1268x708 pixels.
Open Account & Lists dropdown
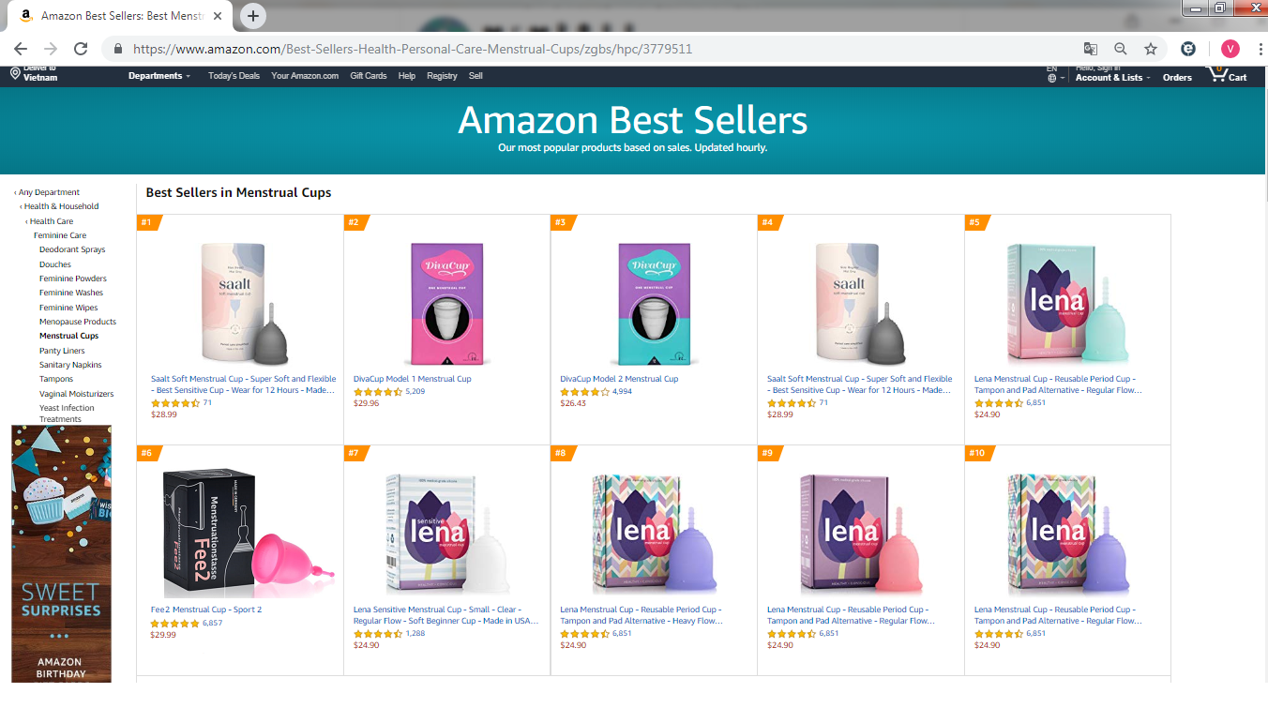click(x=1112, y=78)
